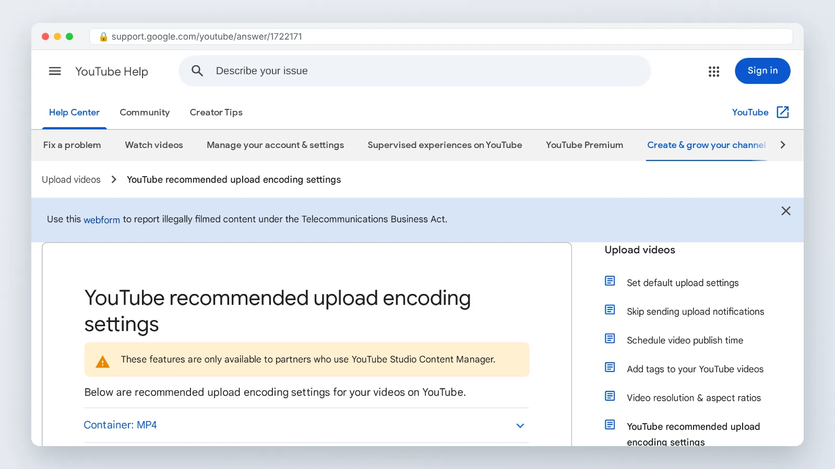Screen dimensions: 835x469
Task: Open Skip sending upload notifications article
Action: click(695, 311)
